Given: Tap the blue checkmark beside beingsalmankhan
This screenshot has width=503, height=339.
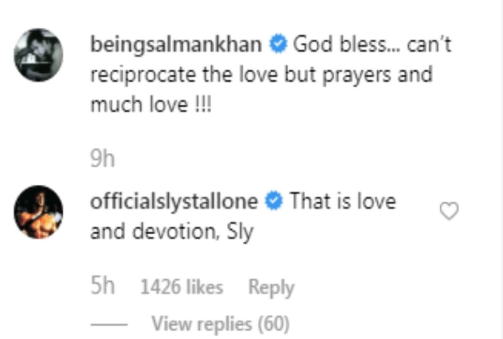Looking at the screenshot, I should [277, 44].
